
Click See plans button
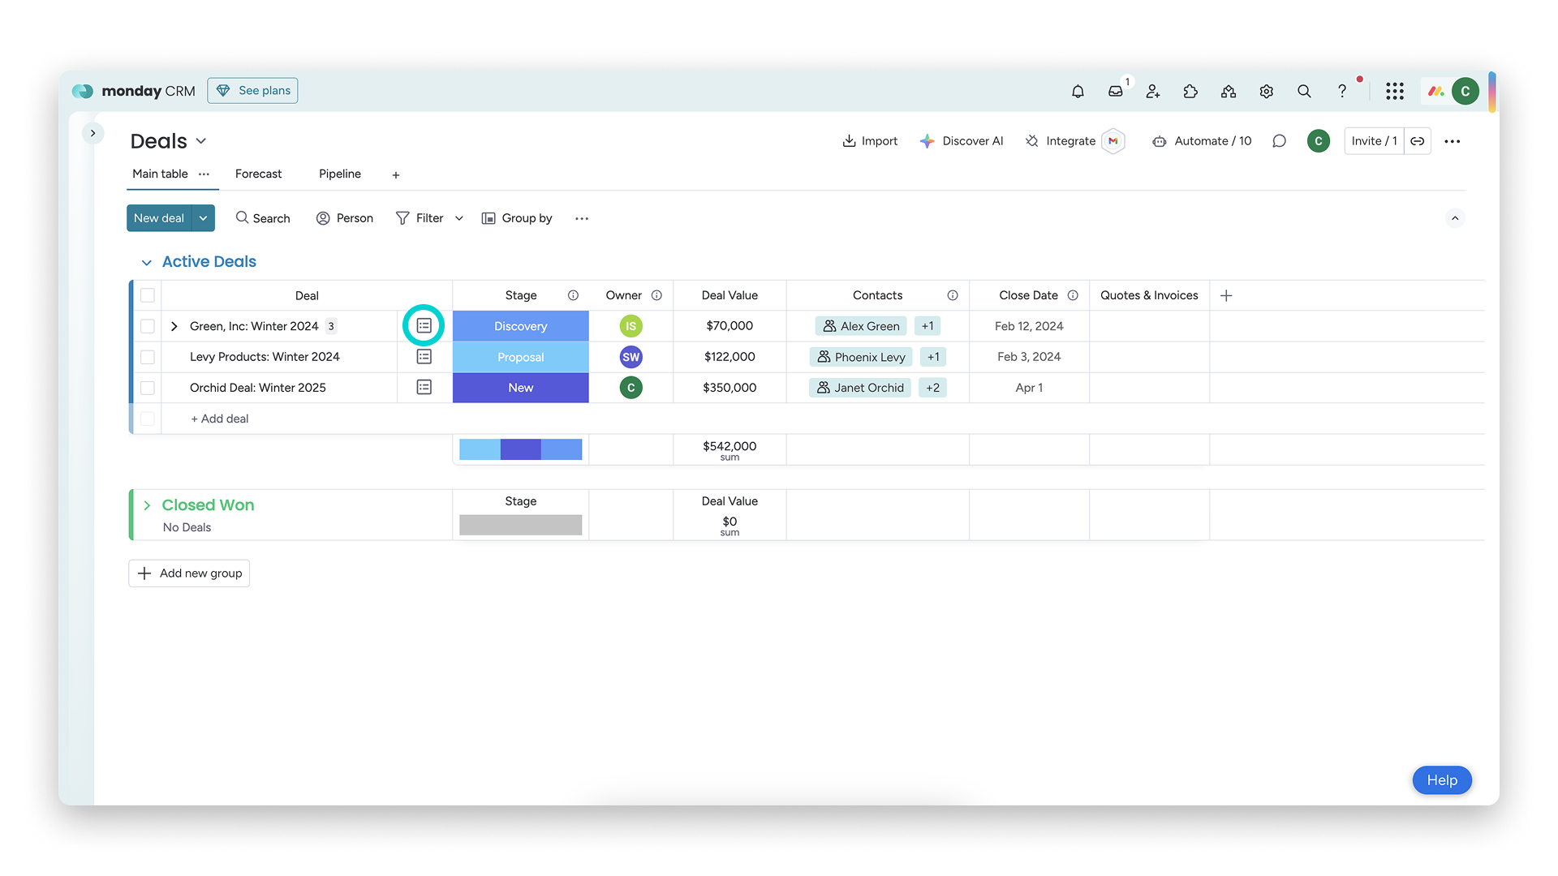(252, 91)
